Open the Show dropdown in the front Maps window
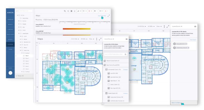204x110 pixels. 92,39
